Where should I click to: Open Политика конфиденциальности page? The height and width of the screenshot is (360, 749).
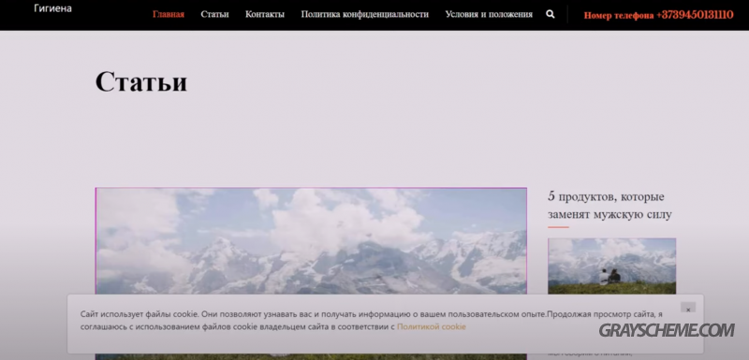364,14
